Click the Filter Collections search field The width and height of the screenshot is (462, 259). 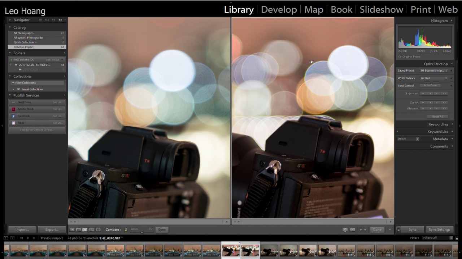coord(38,83)
